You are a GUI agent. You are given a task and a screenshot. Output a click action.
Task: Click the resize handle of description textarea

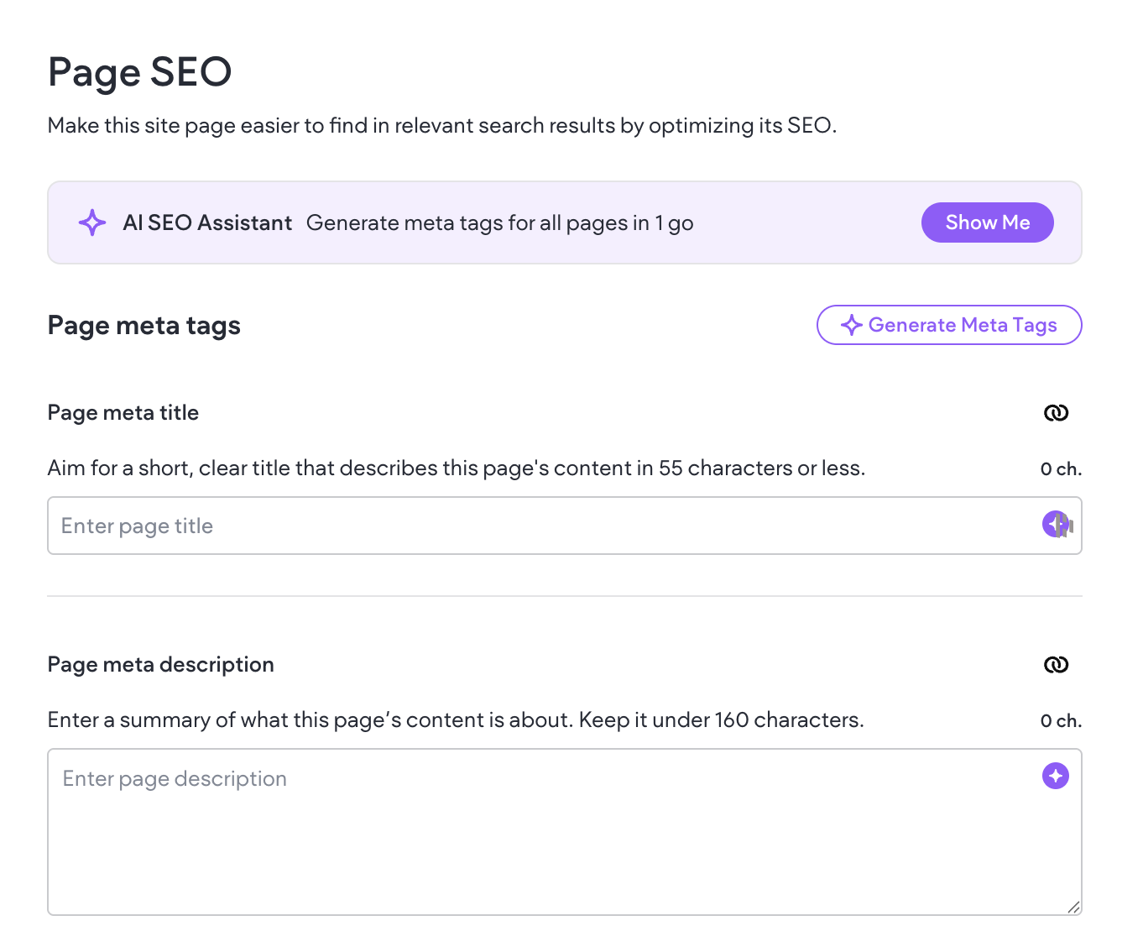pyautogui.click(x=1073, y=907)
